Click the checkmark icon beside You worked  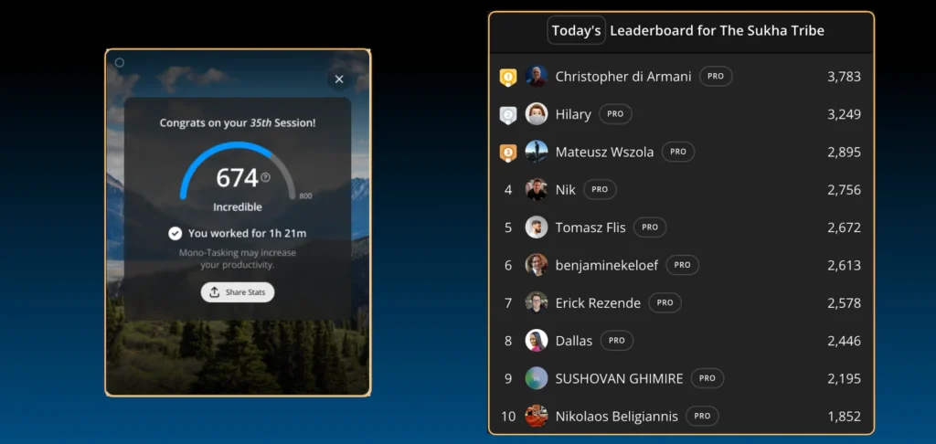point(175,233)
